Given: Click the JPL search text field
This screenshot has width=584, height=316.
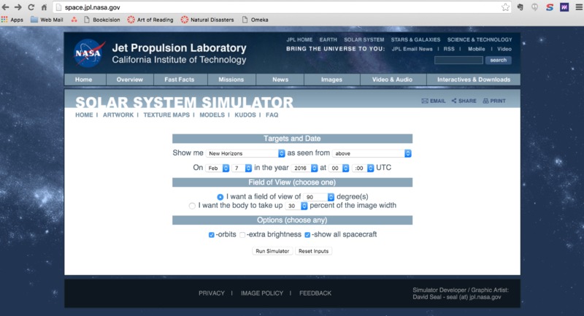Looking at the screenshot, I should [x=458, y=60].
